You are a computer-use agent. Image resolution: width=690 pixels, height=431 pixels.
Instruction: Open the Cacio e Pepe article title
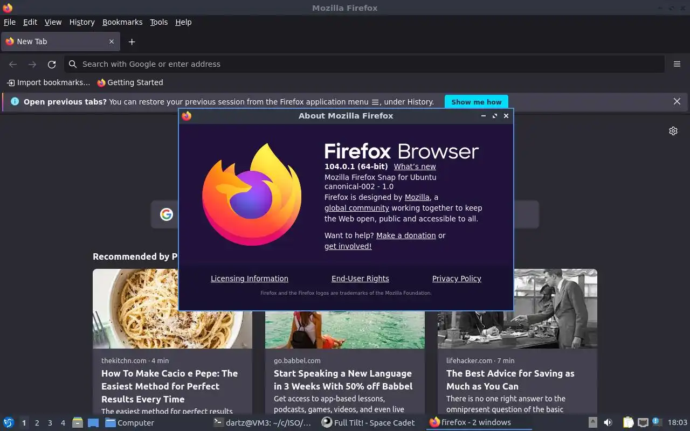(x=169, y=386)
